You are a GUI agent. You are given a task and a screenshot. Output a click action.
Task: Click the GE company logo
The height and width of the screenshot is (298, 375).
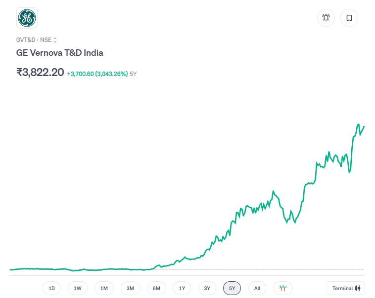(27, 18)
